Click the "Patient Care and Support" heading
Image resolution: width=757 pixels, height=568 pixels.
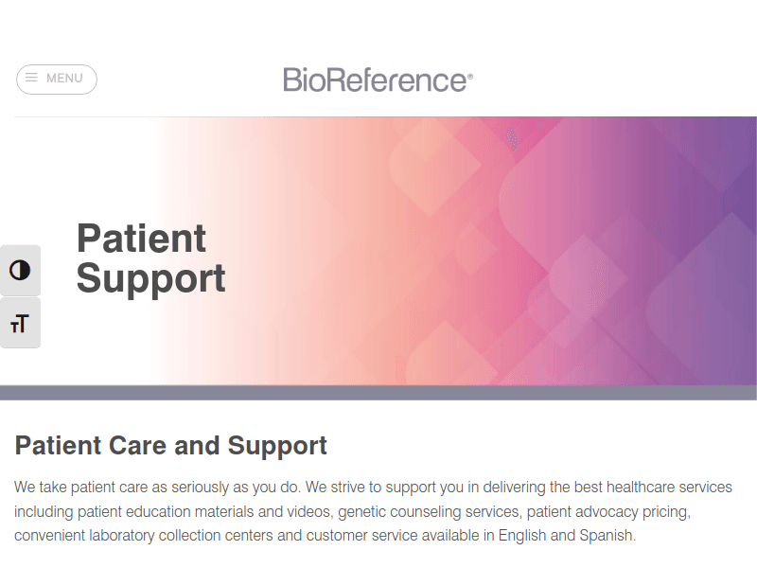(x=171, y=446)
